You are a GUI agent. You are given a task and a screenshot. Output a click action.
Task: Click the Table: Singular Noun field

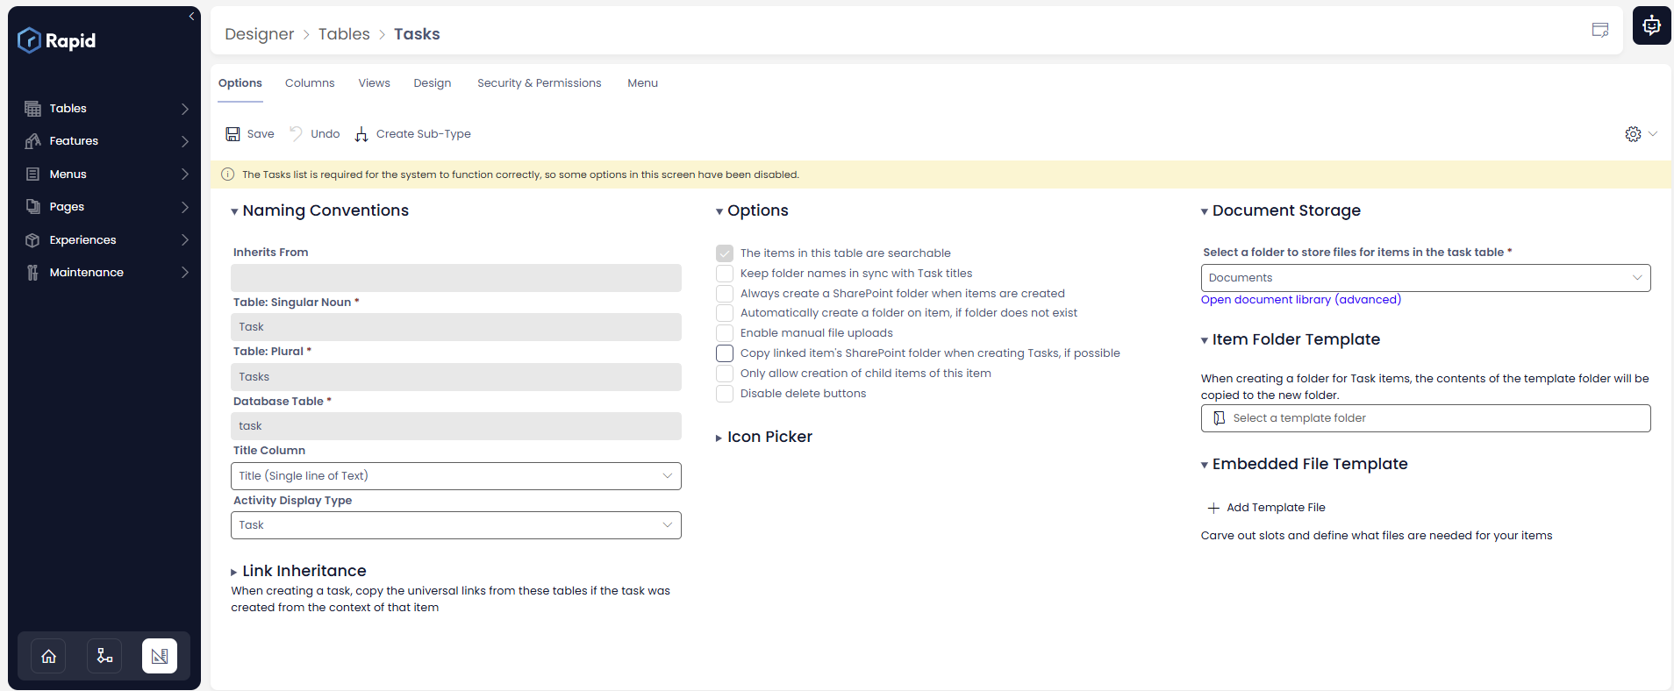[456, 327]
